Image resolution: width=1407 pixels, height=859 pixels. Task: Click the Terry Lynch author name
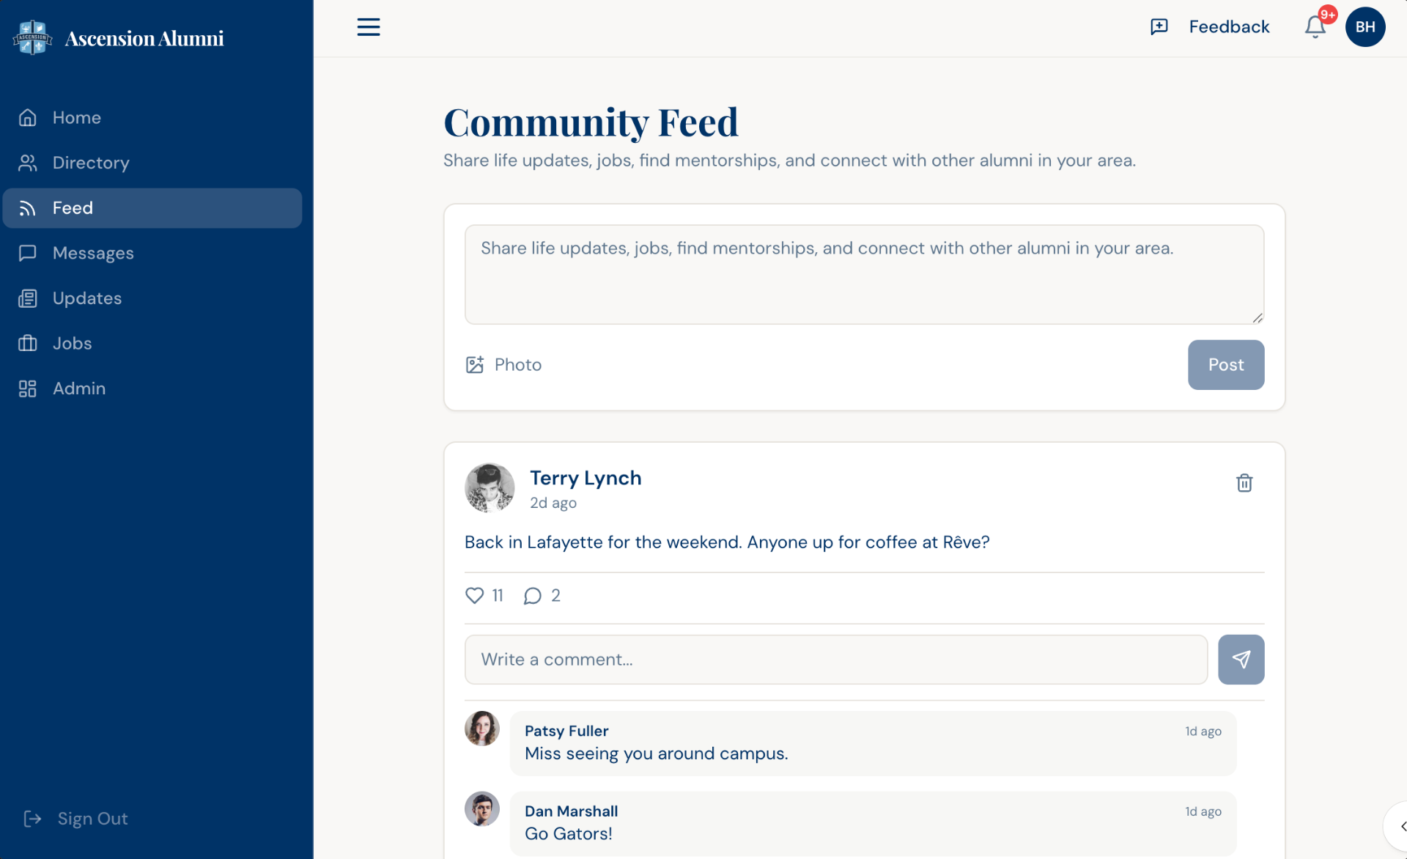586,478
